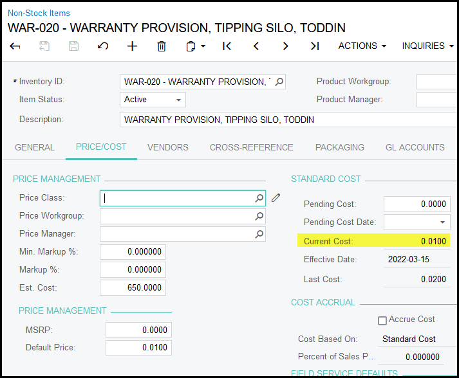The height and width of the screenshot is (378, 459).
Task: Click the Save and Close icon
Action: coord(44,46)
